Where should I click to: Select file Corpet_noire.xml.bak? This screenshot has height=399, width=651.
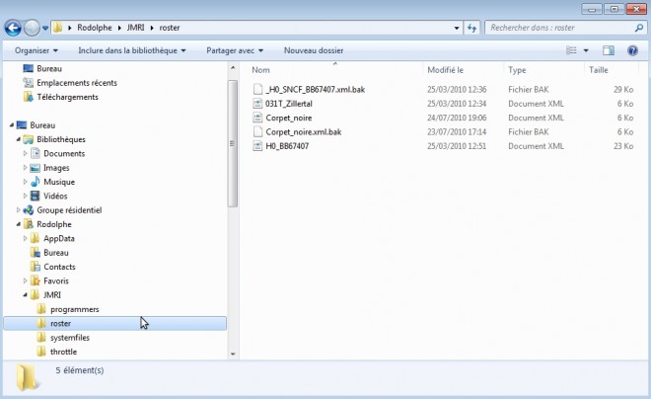(304, 131)
